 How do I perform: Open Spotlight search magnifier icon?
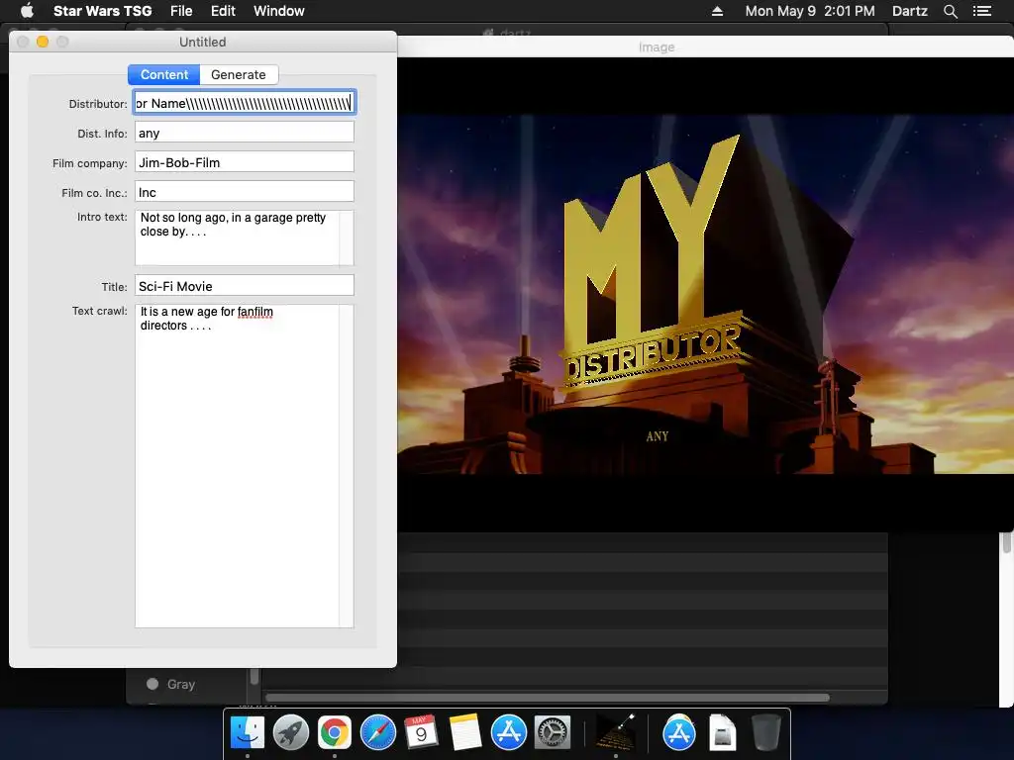pos(950,11)
